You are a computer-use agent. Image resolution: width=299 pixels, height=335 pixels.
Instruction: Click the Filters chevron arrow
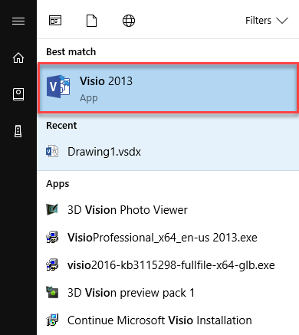(282, 21)
